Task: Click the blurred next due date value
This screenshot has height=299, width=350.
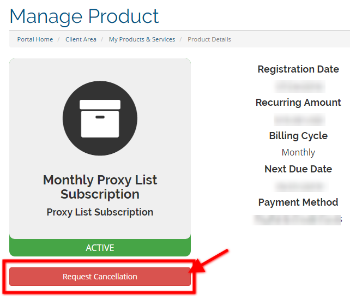Action: tap(301, 186)
